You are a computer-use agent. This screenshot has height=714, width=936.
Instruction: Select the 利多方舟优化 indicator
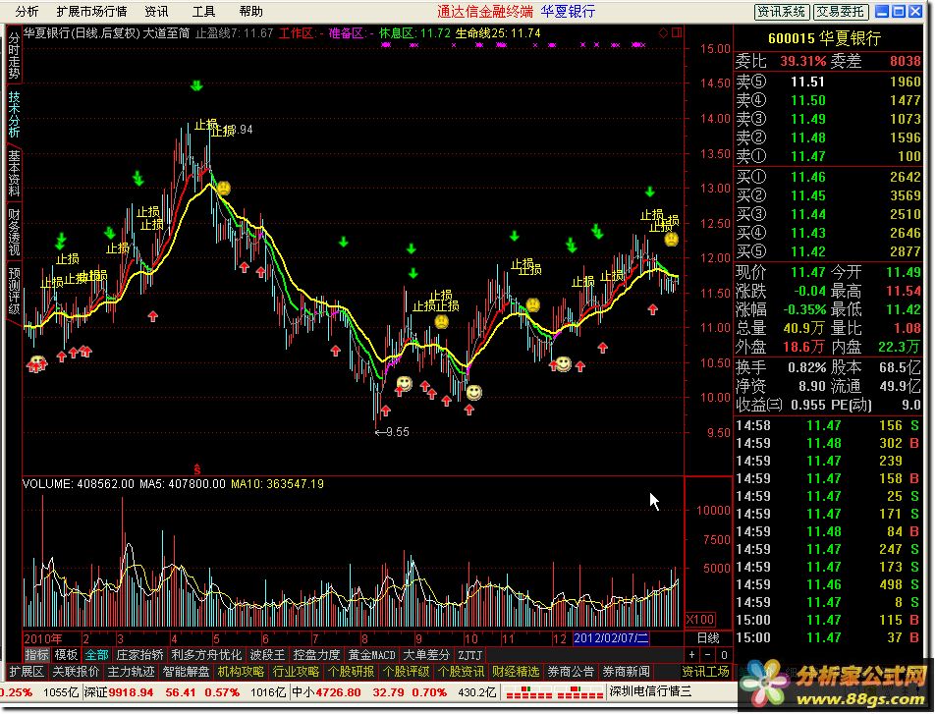(206, 655)
